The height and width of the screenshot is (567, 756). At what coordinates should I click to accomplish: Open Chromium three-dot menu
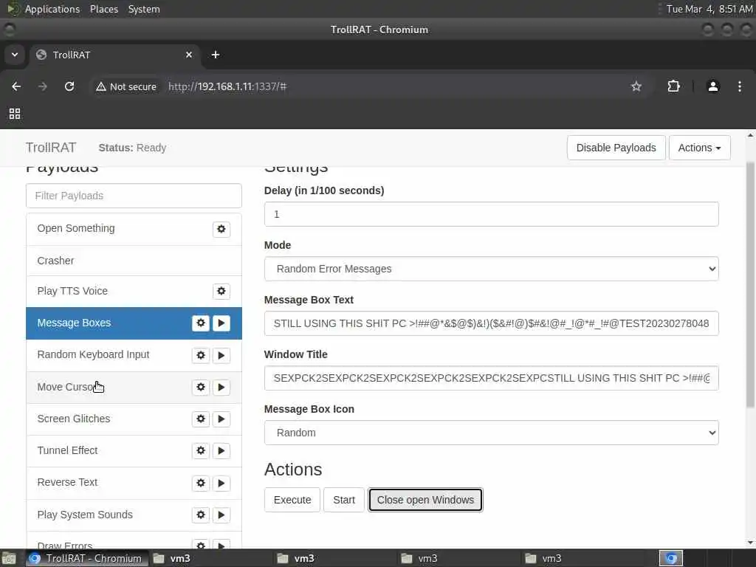[x=740, y=86]
